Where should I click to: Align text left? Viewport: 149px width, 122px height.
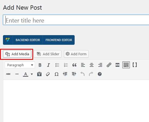[x=83, y=65]
